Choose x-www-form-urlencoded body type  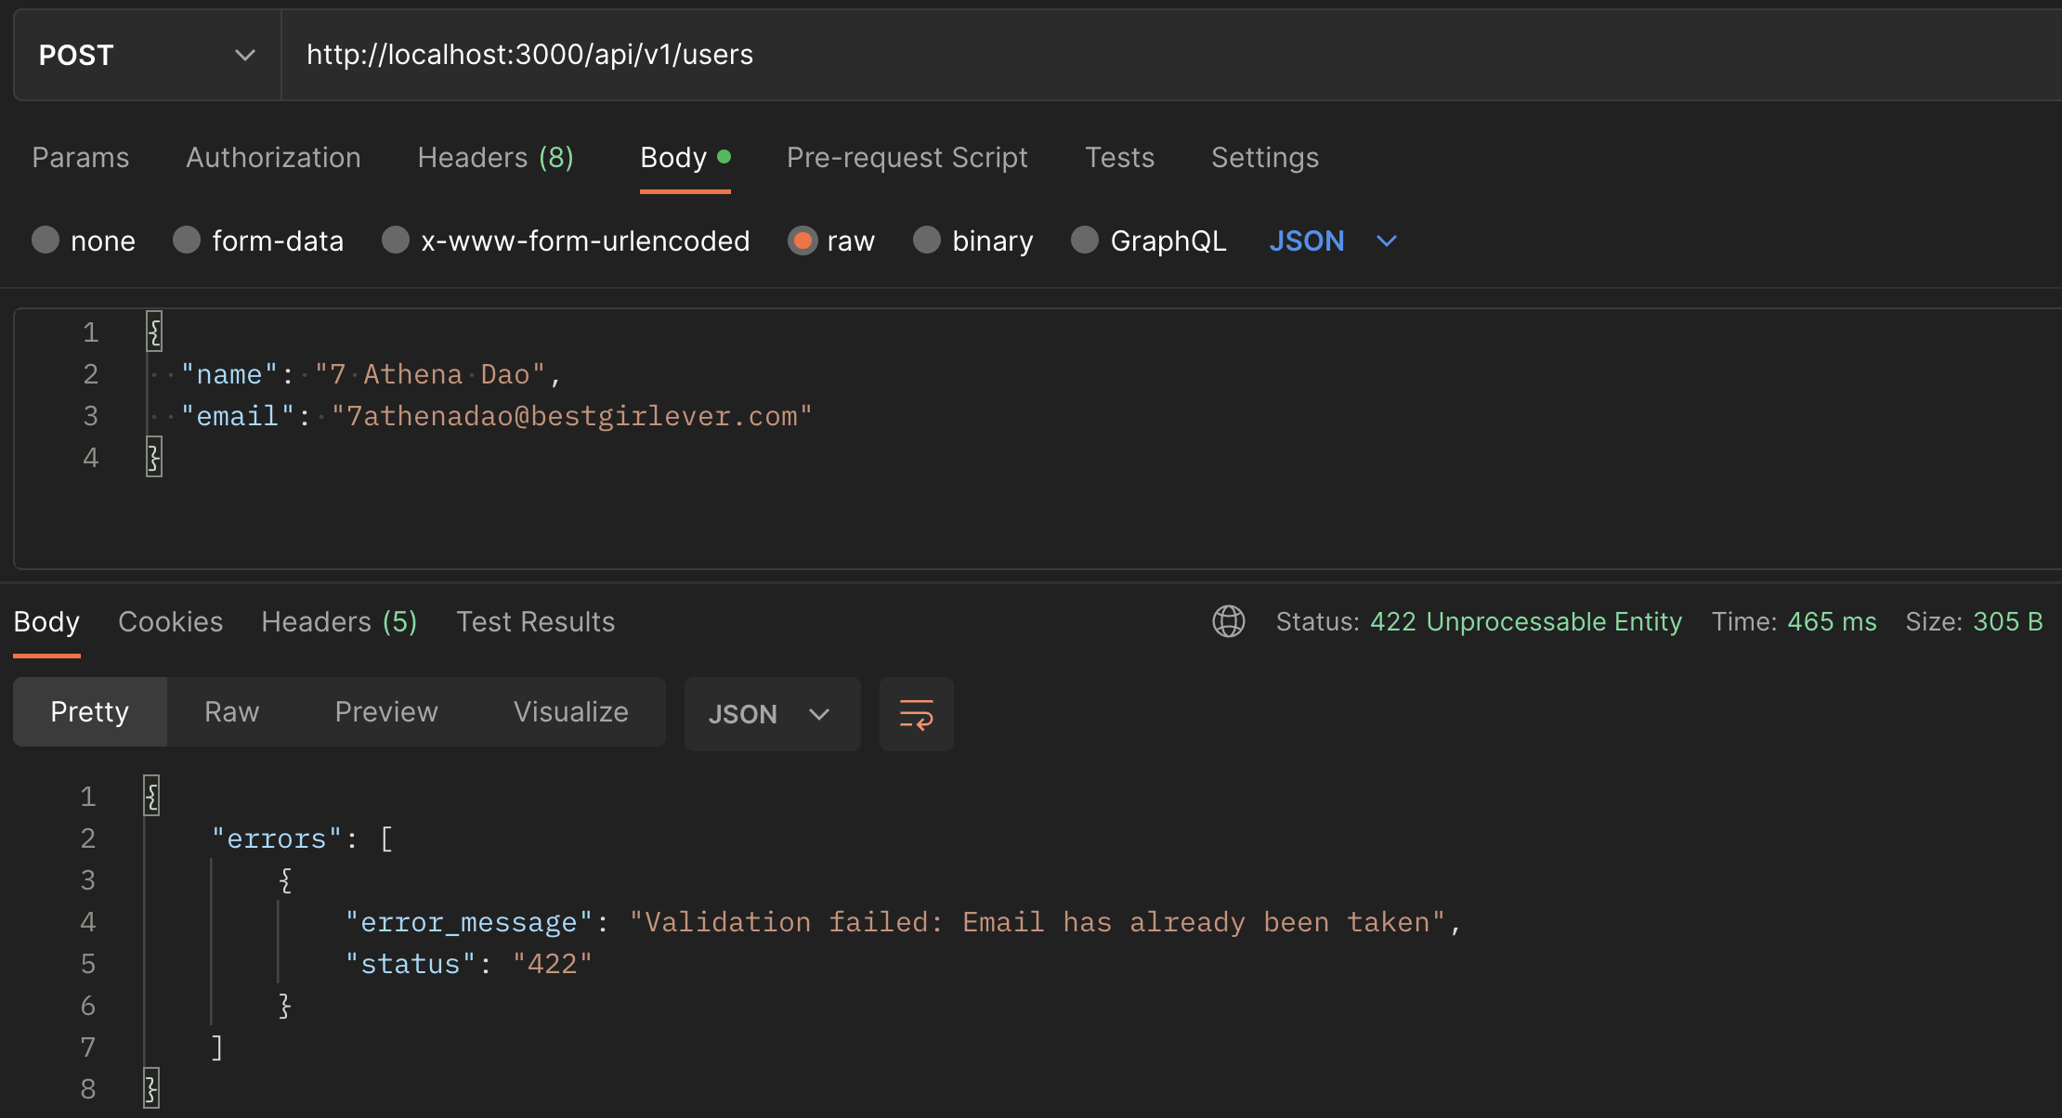[x=396, y=240]
